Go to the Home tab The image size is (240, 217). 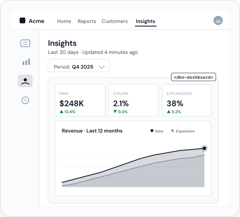pyautogui.click(x=64, y=21)
